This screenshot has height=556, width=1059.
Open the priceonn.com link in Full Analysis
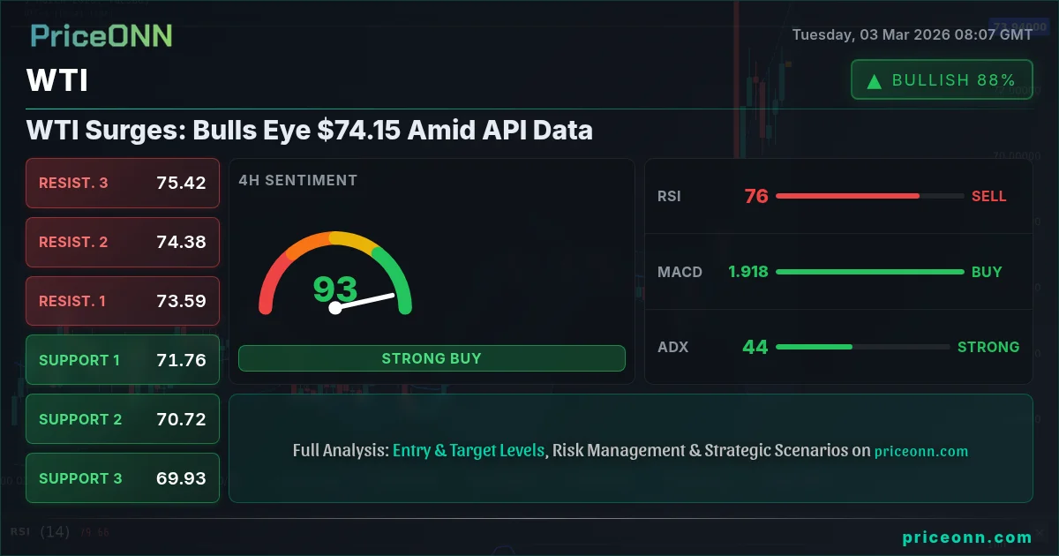[x=921, y=451]
